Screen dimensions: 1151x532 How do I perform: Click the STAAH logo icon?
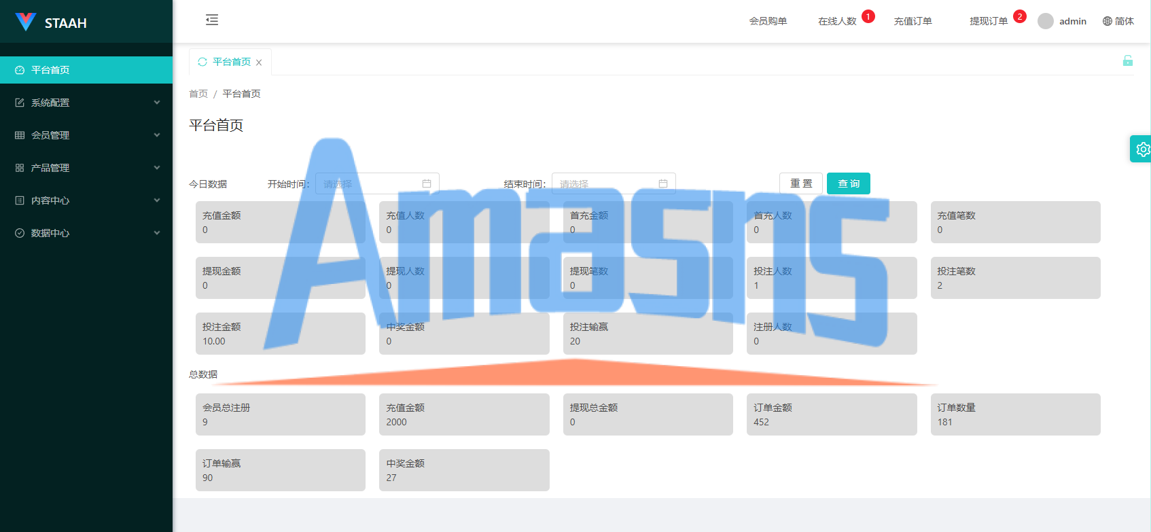point(26,22)
